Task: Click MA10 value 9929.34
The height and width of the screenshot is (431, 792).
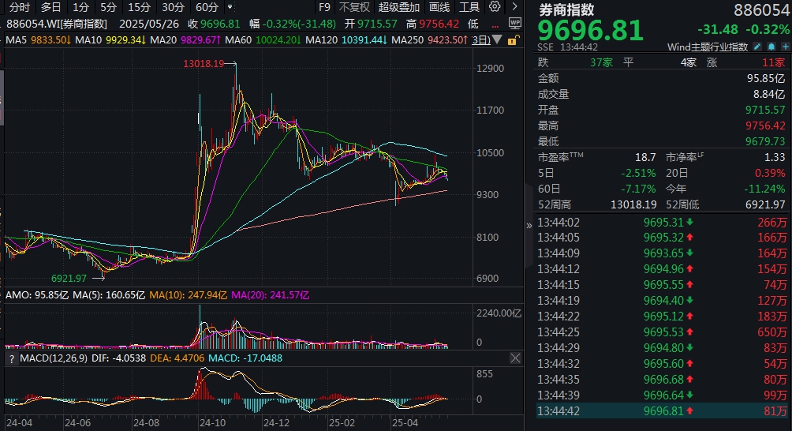Action: (x=125, y=39)
